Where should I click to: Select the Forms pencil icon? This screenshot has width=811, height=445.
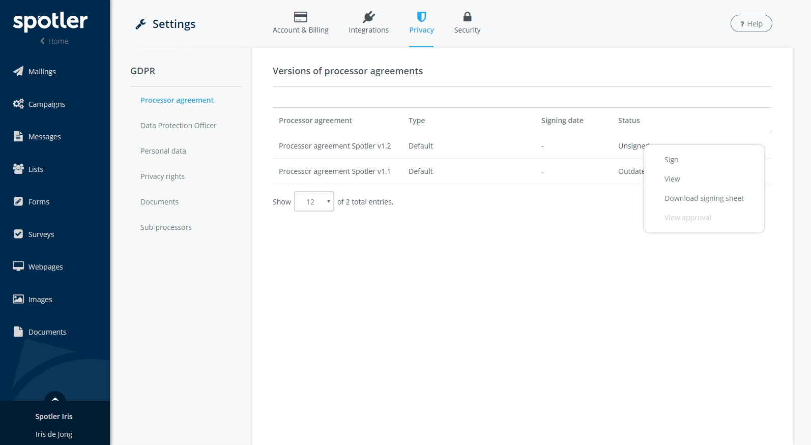tap(18, 201)
